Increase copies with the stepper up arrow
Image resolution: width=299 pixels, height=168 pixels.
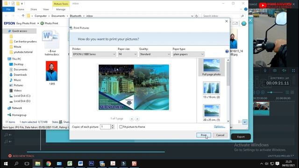(113, 126)
